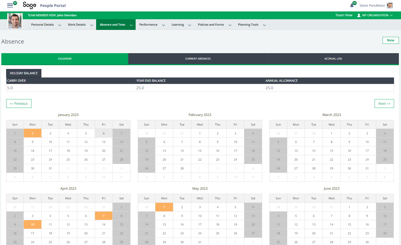Image resolution: width=401 pixels, height=245 pixels.
Task: Click the My Organisation person icon
Action: (x=359, y=15)
